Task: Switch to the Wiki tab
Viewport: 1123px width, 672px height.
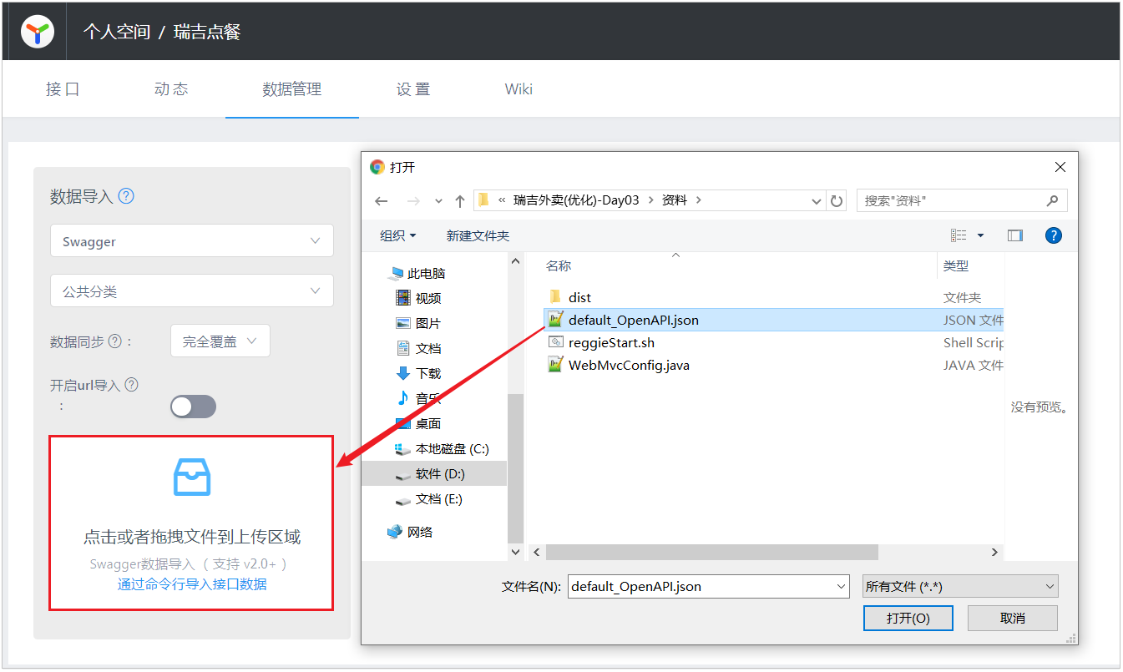Action: (519, 89)
